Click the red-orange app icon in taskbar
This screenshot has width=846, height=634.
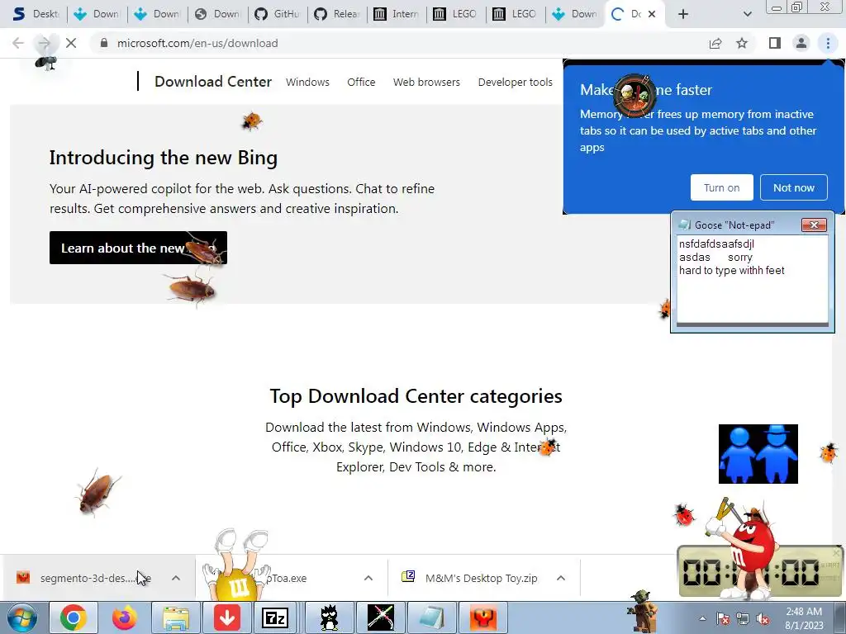click(x=483, y=617)
